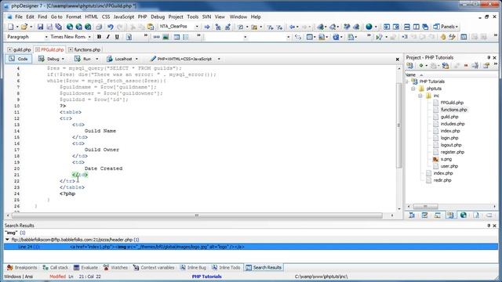Click the editor vertical scrollbar thumb
This screenshot has height=282, width=502.
399,125
